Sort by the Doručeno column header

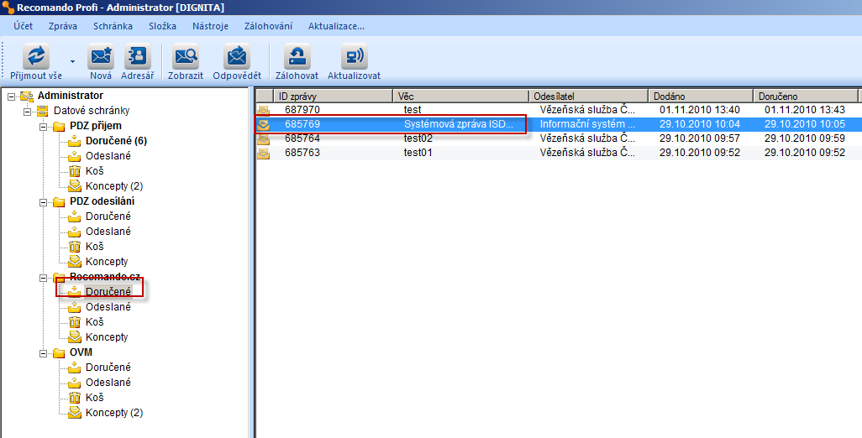[x=806, y=96]
